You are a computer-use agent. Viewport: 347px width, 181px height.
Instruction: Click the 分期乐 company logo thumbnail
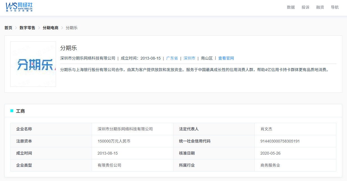tap(33, 64)
